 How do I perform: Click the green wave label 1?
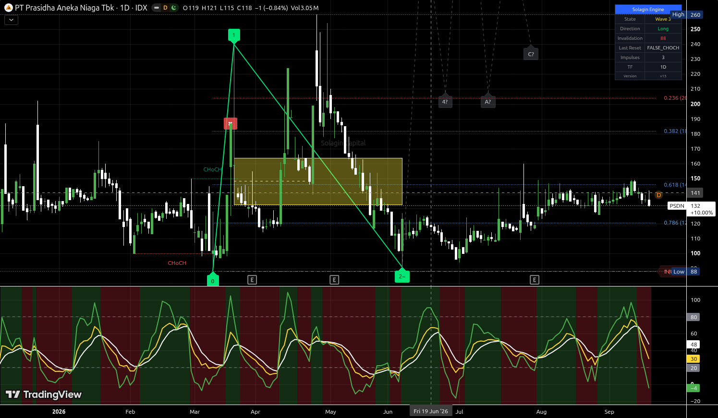pyautogui.click(x=233, y=36)
